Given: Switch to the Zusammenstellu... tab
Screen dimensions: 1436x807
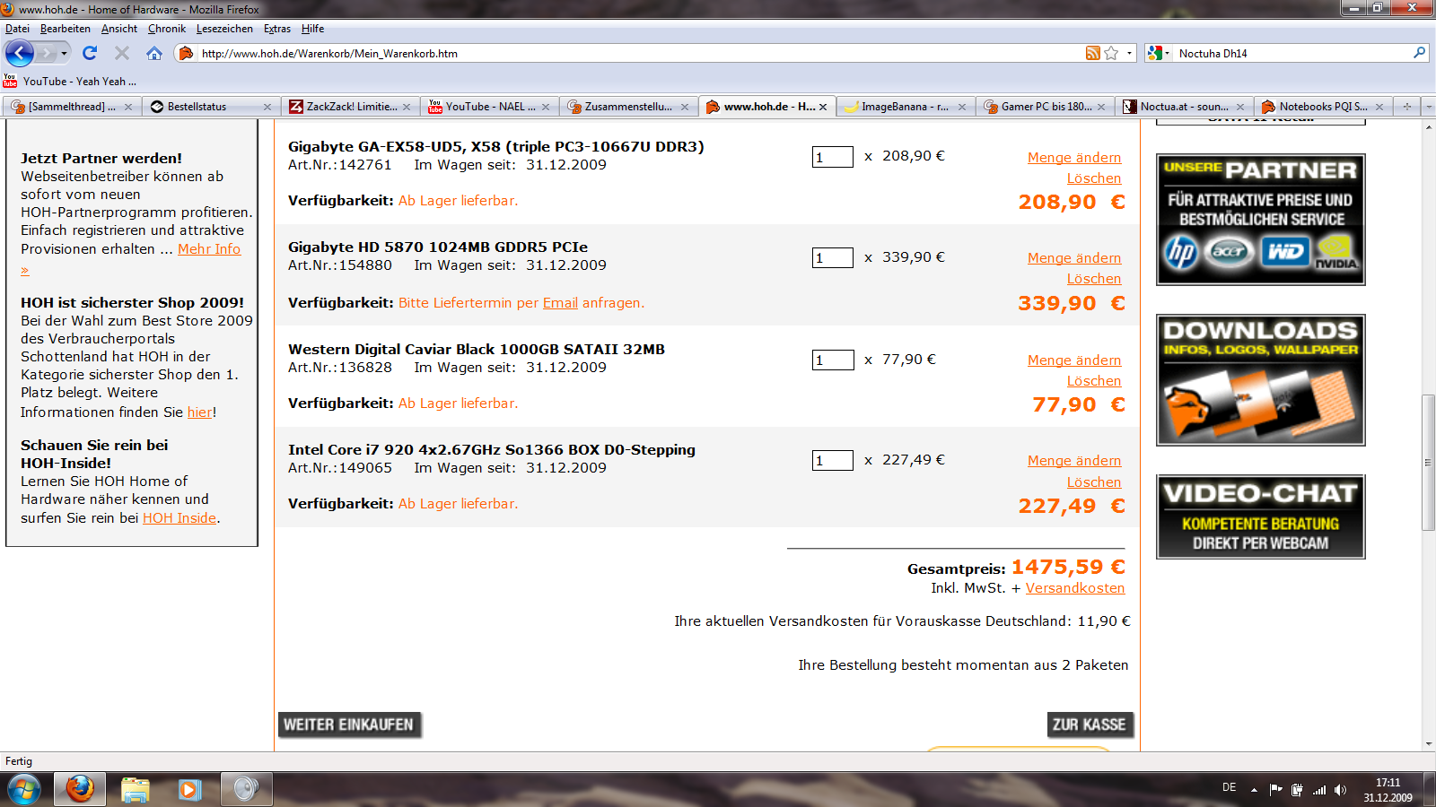Looking at the screenshot, I should click(x=628, y=107).
